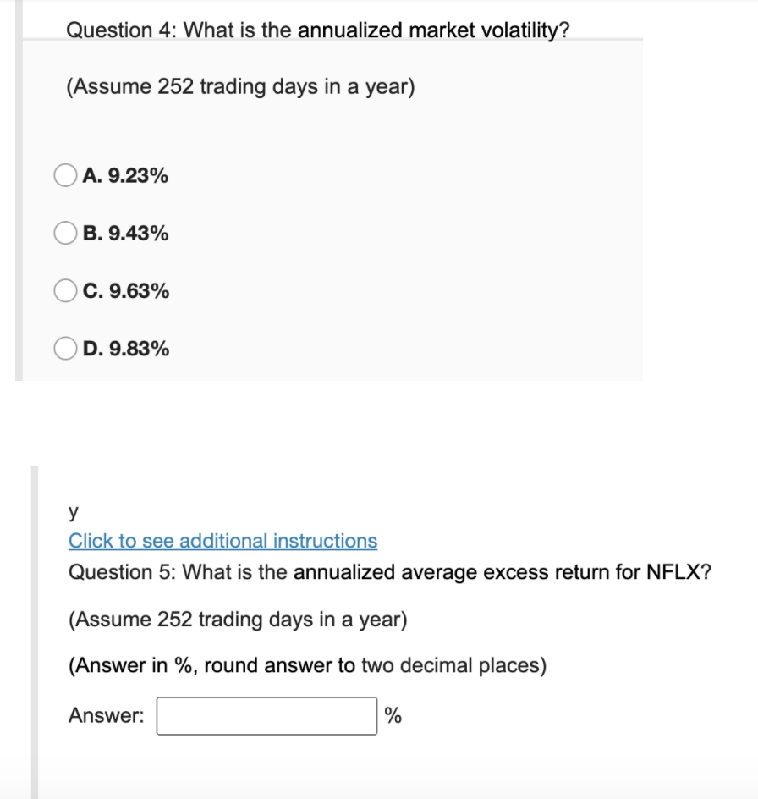Click the 'Assume 252 trading days' note

(x=239, y=85)
